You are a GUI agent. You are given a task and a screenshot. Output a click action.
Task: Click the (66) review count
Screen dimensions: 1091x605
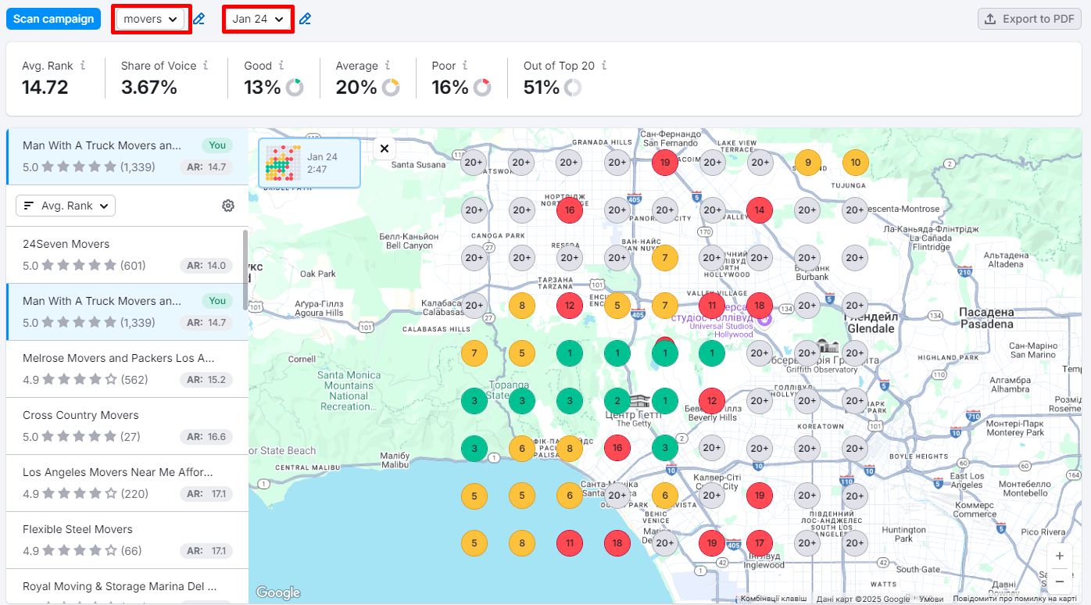tap(131, 551)
